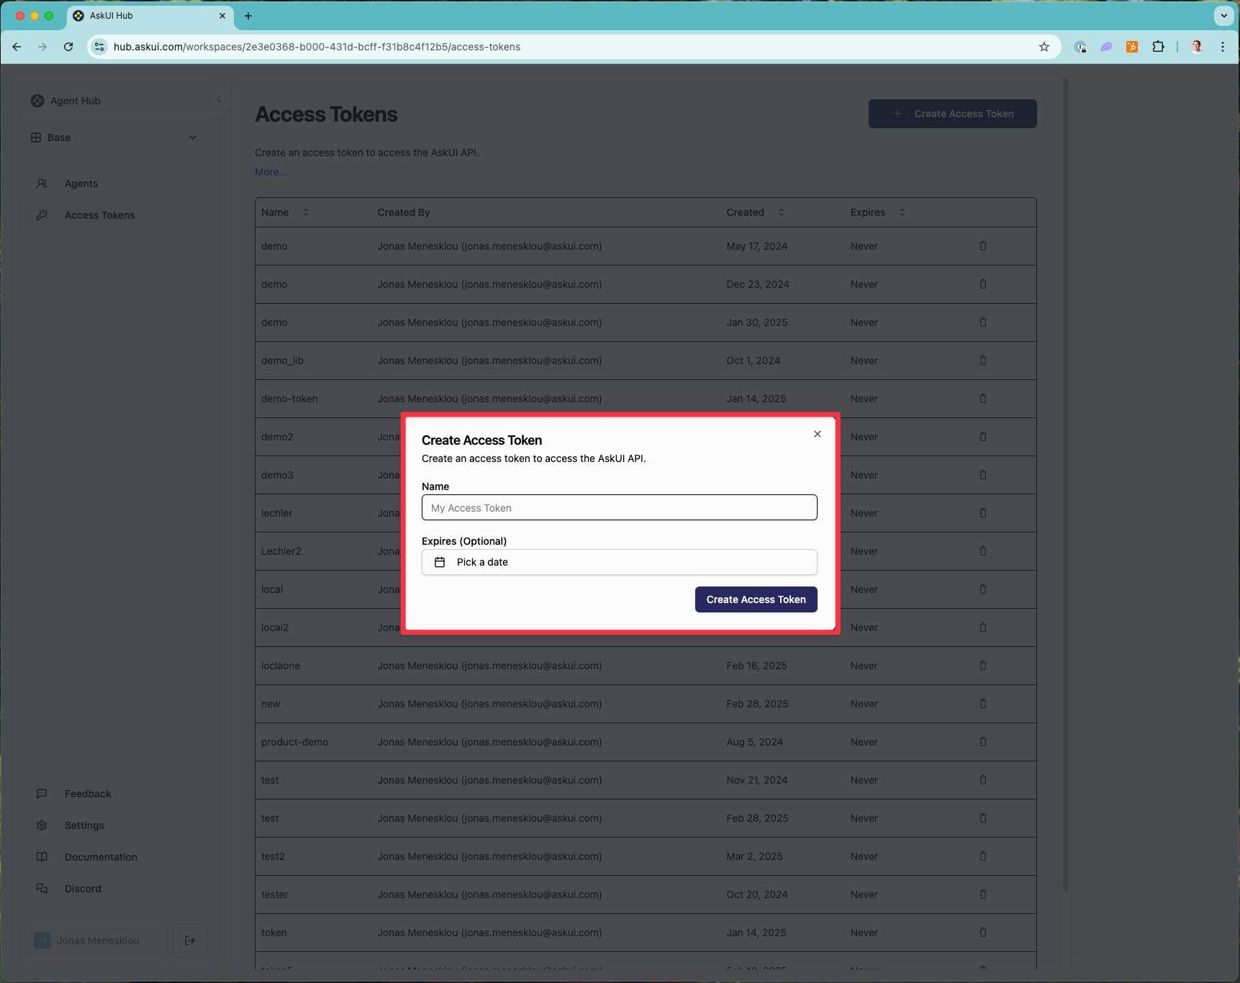
Task: Click the orange HubSpot extension icon
Action: [1132, 47]
